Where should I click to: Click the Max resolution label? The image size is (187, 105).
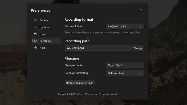point(73,26)
